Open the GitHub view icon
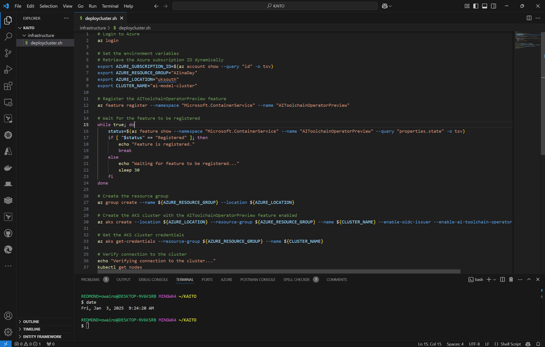Screen dimensions: 545x347 [x=8, y=233]
